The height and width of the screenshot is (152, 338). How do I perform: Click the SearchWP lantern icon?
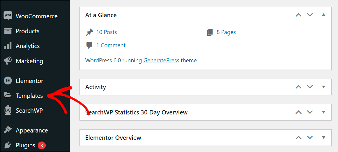8,111
